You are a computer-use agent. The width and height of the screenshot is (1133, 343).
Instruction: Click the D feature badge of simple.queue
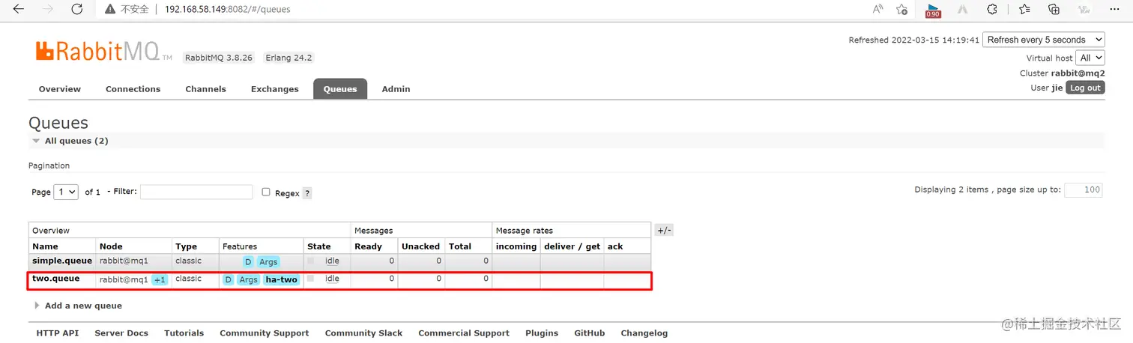coord(248,262)
